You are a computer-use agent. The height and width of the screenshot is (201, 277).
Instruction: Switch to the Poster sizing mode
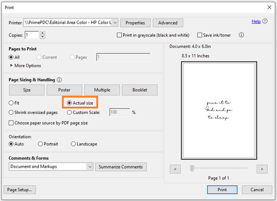(64, 90)
